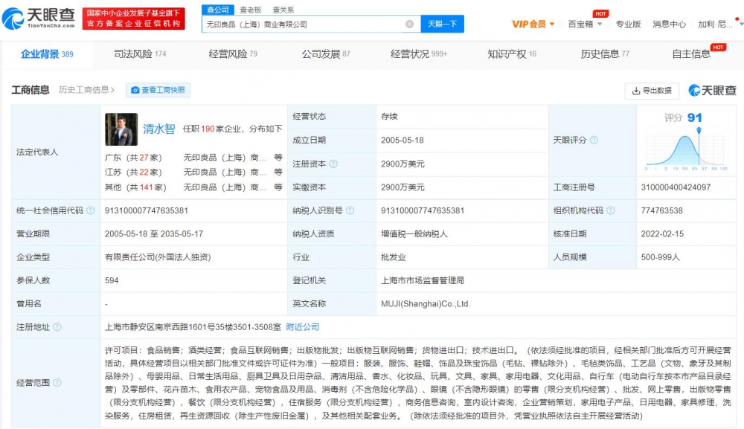The width and height of the screenshot is (744, 429).
Task: Click the 天眼一下 search button
Action: tap(442, 24)
